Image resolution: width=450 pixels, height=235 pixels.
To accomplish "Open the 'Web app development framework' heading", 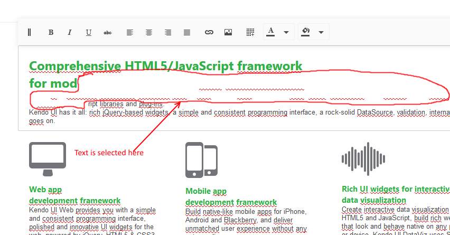I will (74, 195).
